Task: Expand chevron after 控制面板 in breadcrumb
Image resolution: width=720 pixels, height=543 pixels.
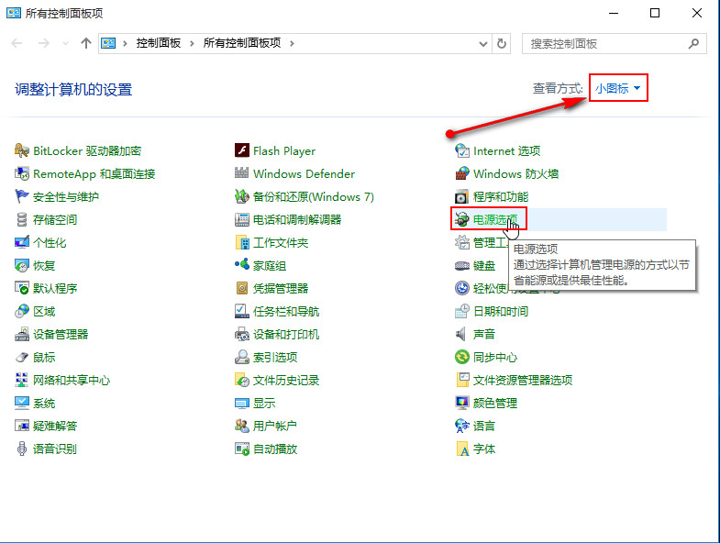Action: click(x=192, y=44)
